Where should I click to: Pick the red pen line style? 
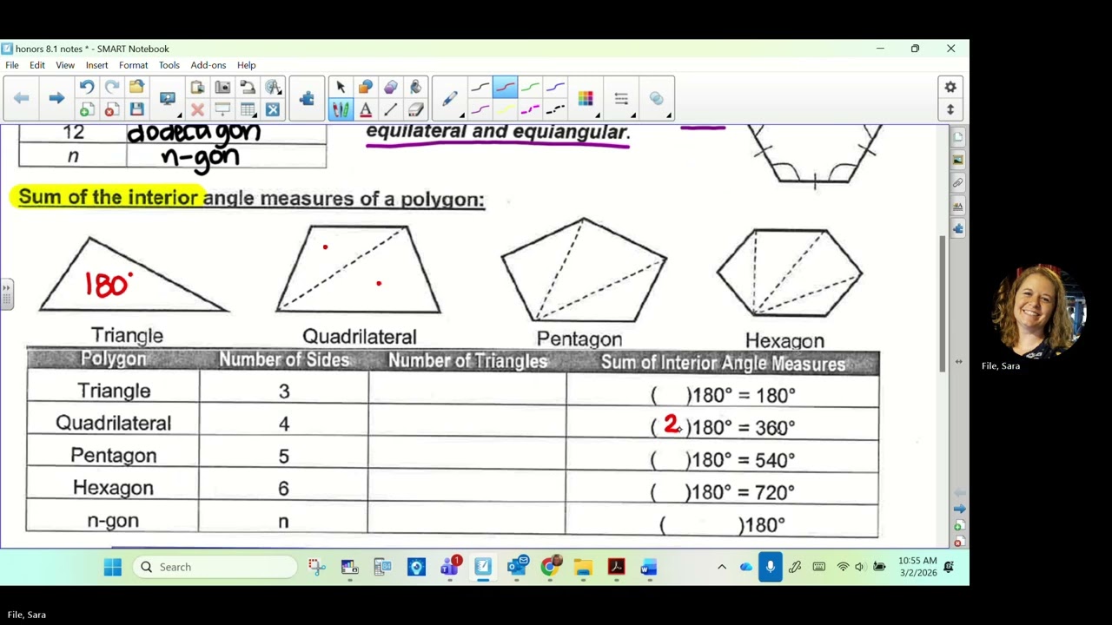click(505, 87)
